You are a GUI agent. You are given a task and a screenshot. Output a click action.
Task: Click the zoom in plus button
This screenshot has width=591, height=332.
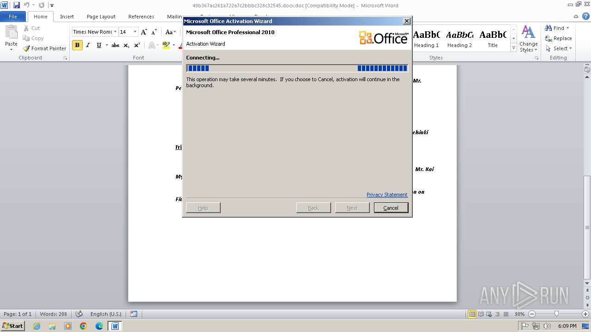[x=585, y=314]
